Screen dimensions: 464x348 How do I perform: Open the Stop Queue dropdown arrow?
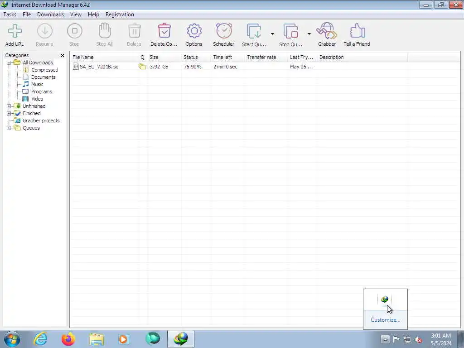point(309,34)
